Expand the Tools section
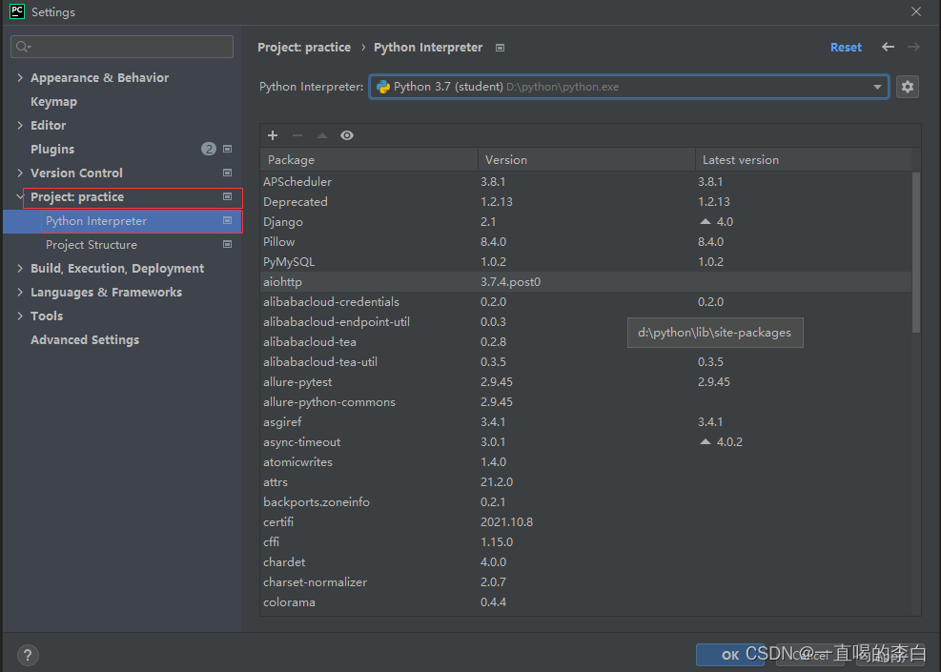 pos(20,316)
